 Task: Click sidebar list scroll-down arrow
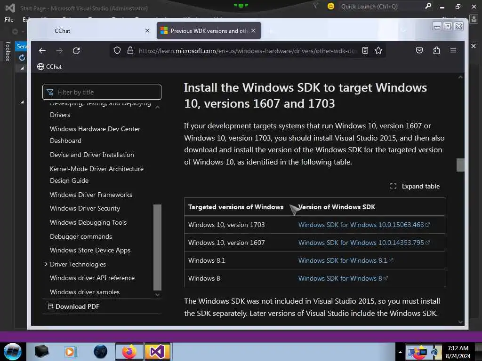pyautogui.click(x=157, y=295)
